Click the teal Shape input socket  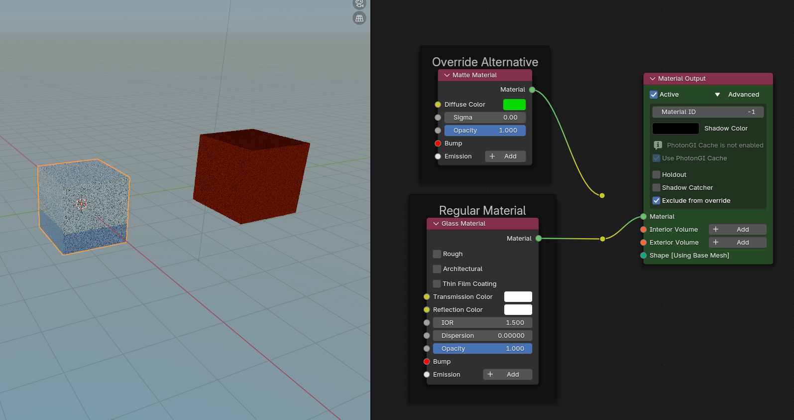point(644,256)
